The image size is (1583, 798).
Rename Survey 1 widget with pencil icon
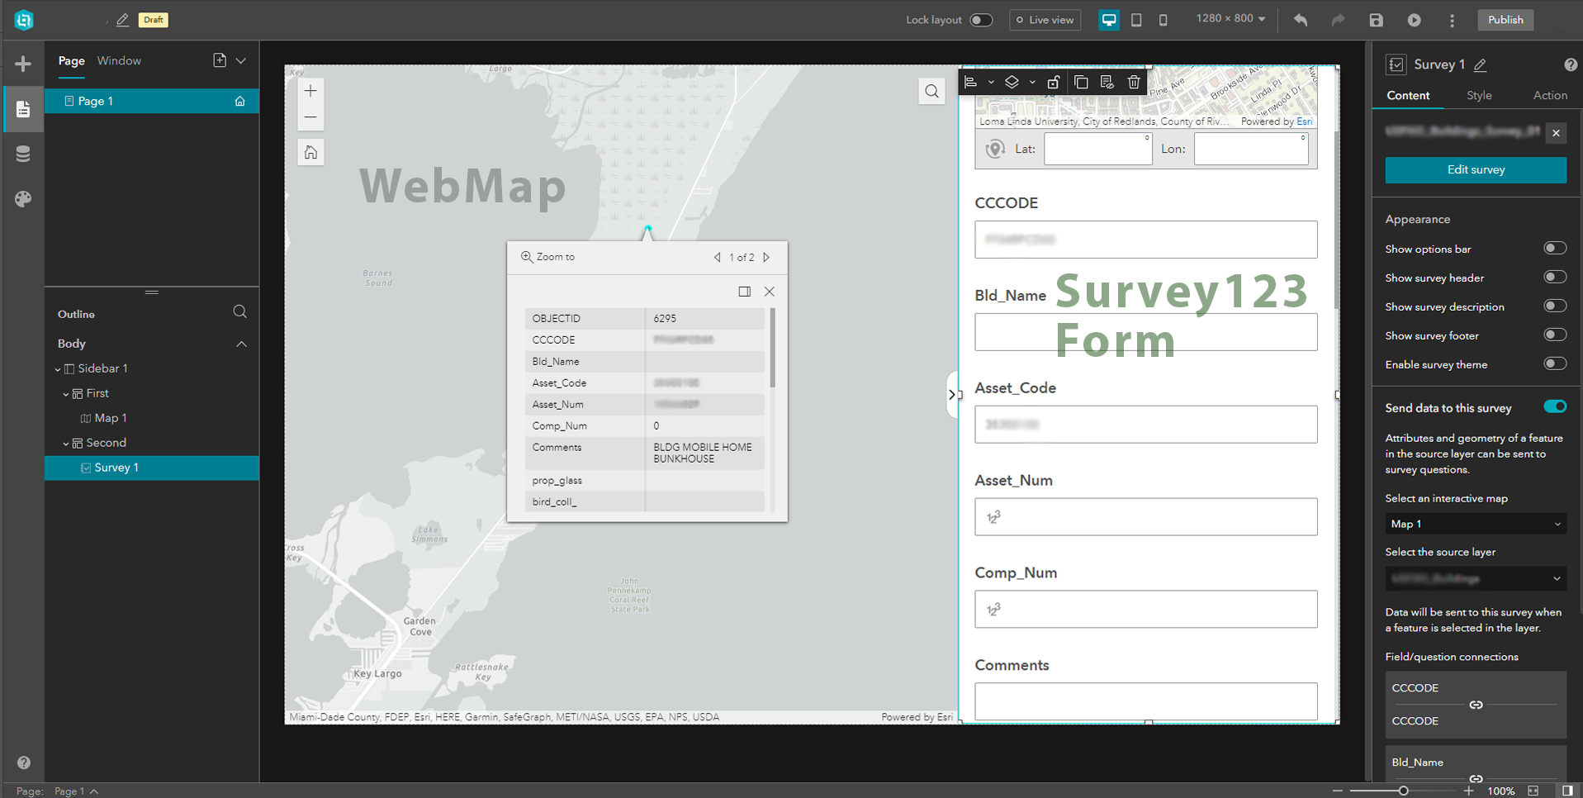pos(1481,64)
